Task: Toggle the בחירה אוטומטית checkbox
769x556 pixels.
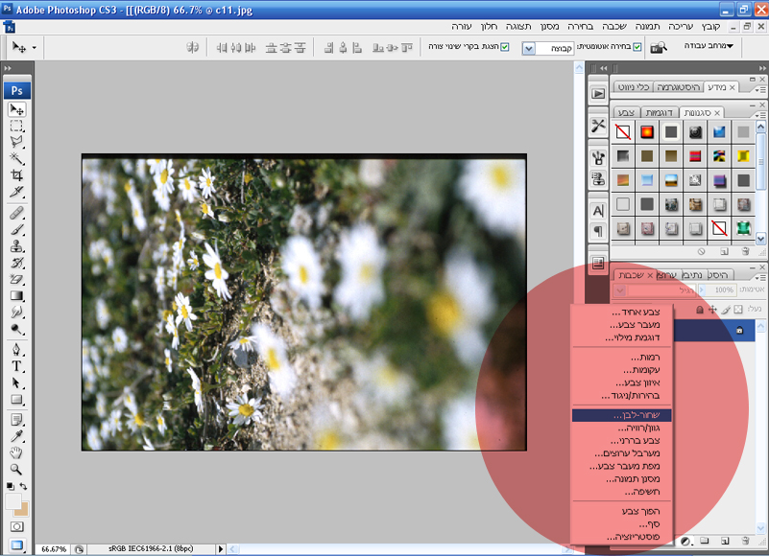Action: 637,47
